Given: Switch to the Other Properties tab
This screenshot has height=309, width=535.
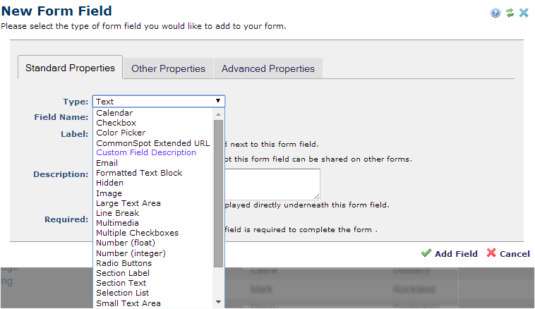Looking at the screenshot, I should (168, 68).
